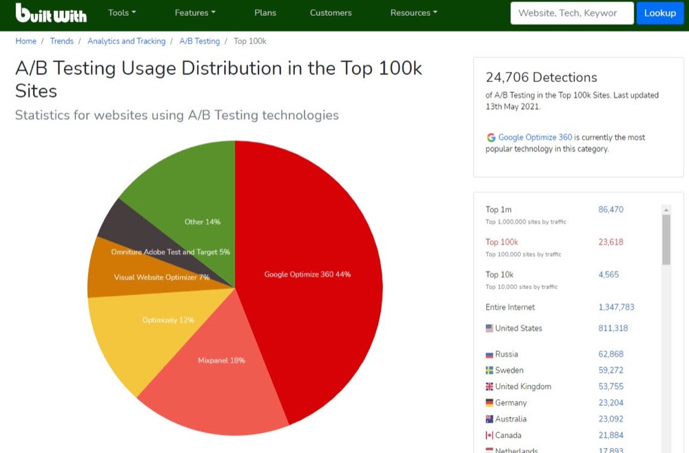Click the Germany flag icon
689x453 pixels.
(489, 403)
